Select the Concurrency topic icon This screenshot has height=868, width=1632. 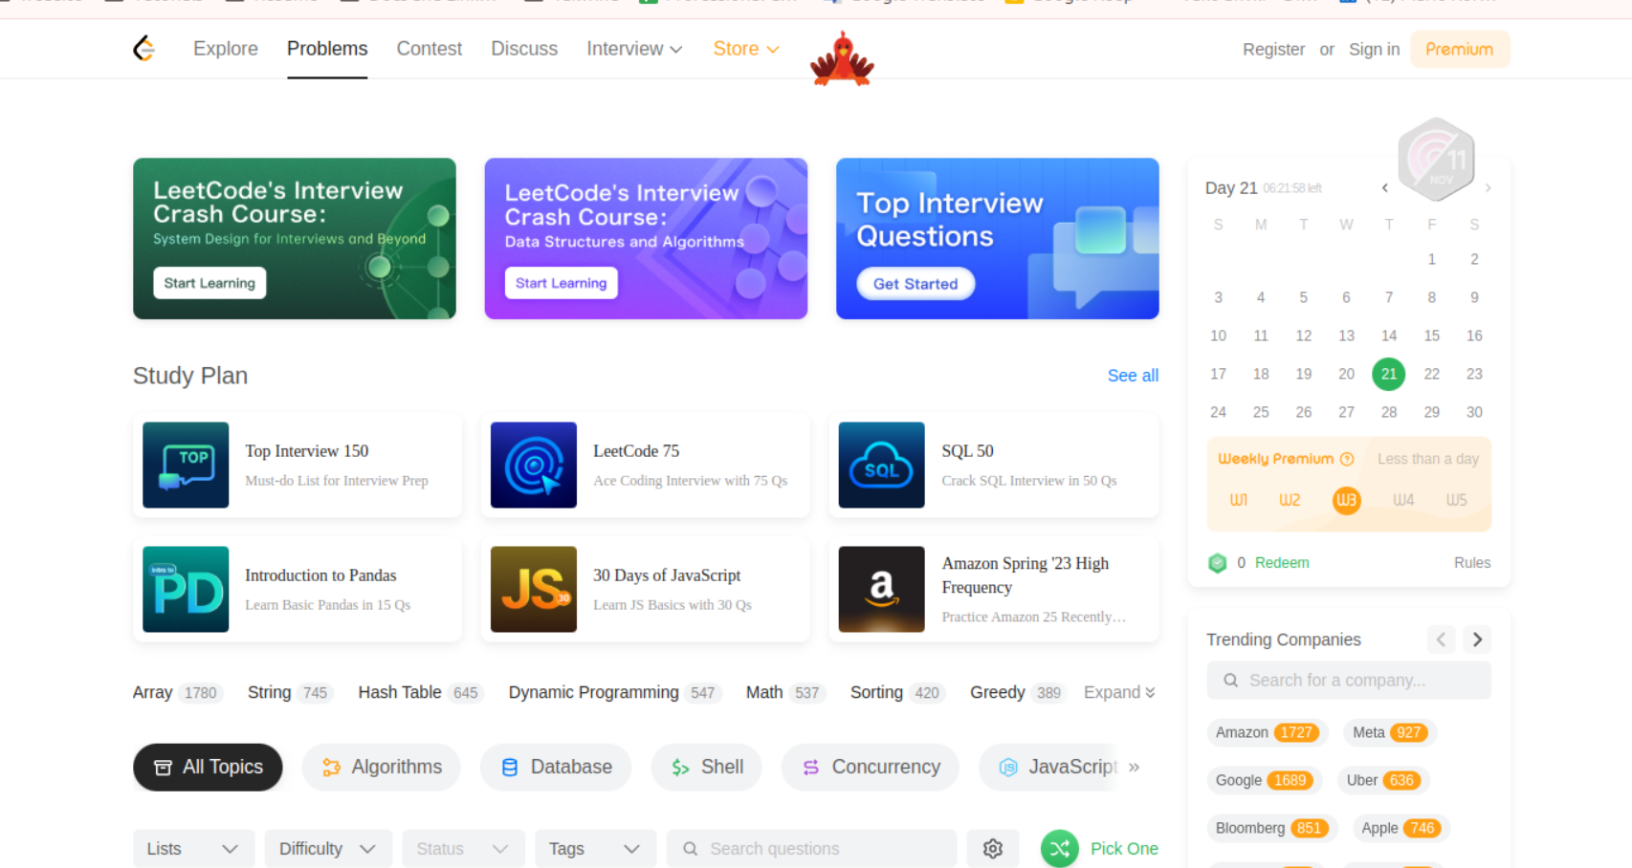point(812,767)
